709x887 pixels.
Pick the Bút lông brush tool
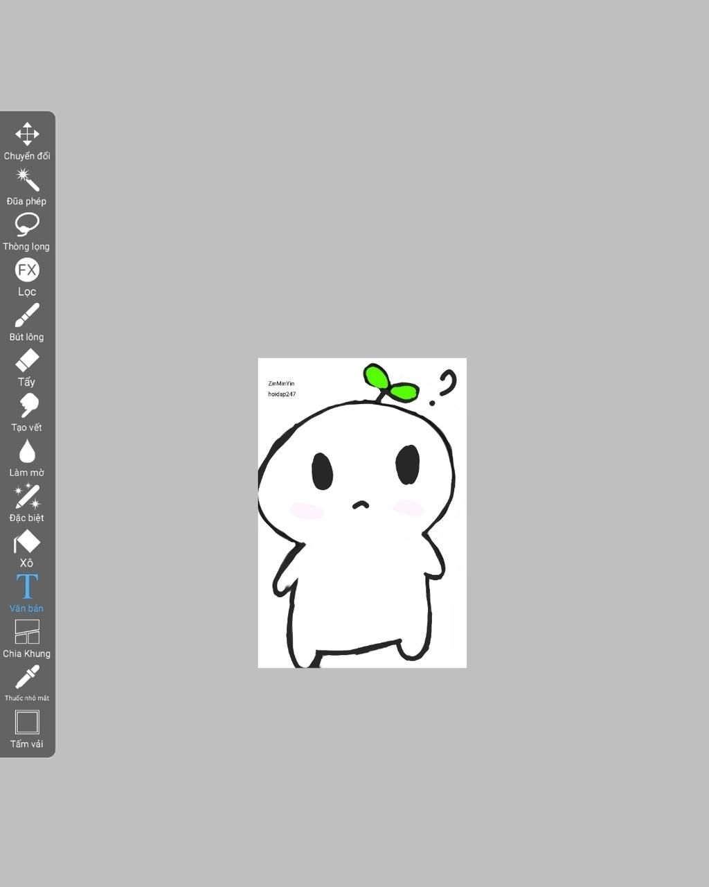pyautogui.click(x=27, y=322)
